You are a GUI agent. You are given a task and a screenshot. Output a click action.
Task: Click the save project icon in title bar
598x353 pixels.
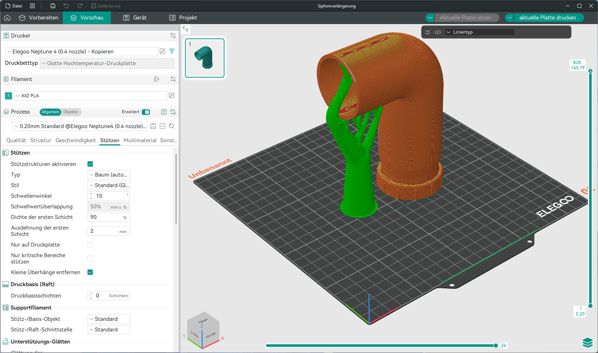point(53,6)
